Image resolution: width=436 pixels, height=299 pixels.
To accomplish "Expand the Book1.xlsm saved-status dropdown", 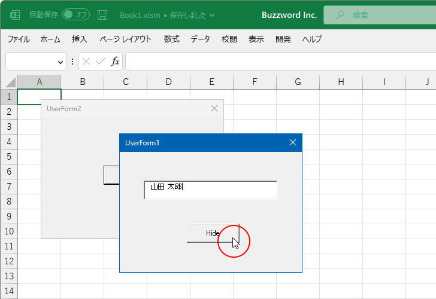I will coord(212,16).
